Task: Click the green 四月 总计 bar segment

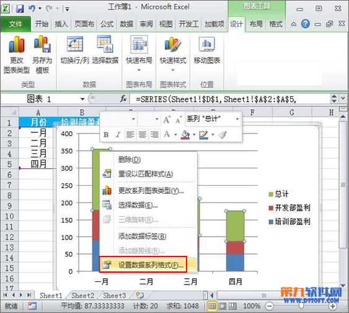Action: click(235, 226)
